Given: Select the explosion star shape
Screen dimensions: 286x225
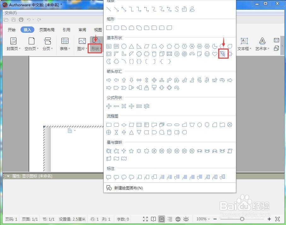Looking at the screenshot, I should (109, 151).
